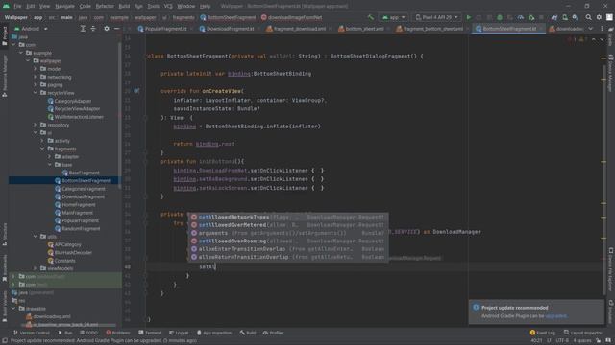This screenshot has height=345, width=615.
Task: Open the Build menu
Action: point(124,6)
